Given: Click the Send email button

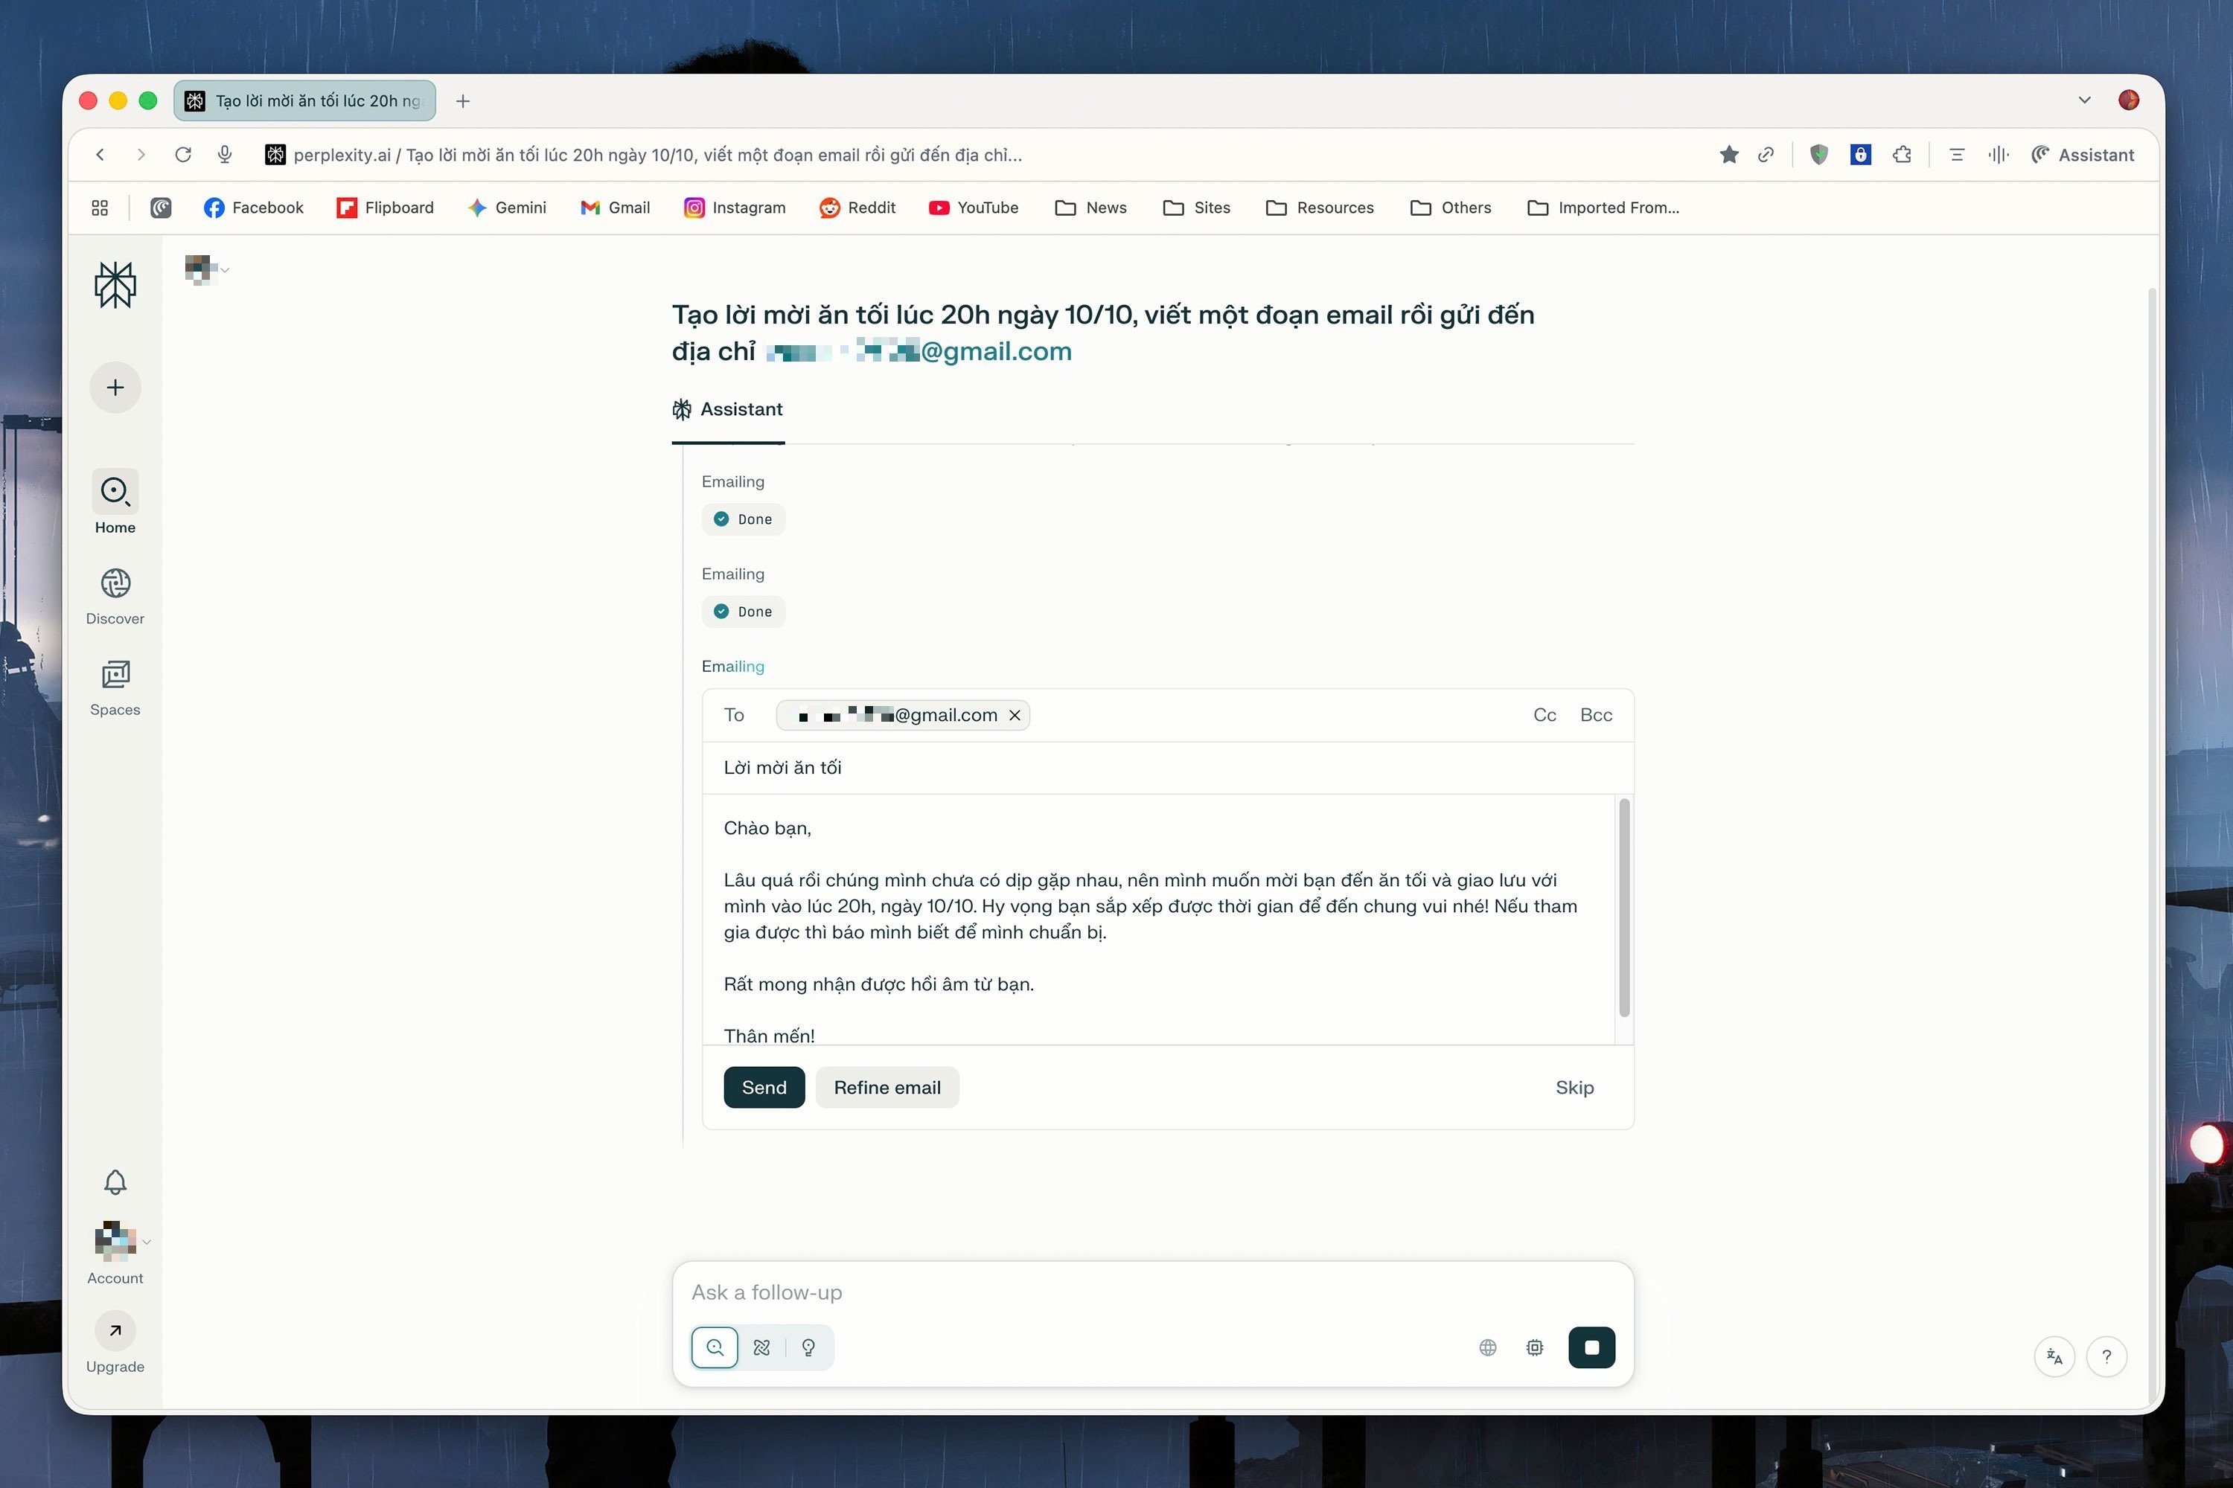Looking at the screenshot, I should (764, 1088).
